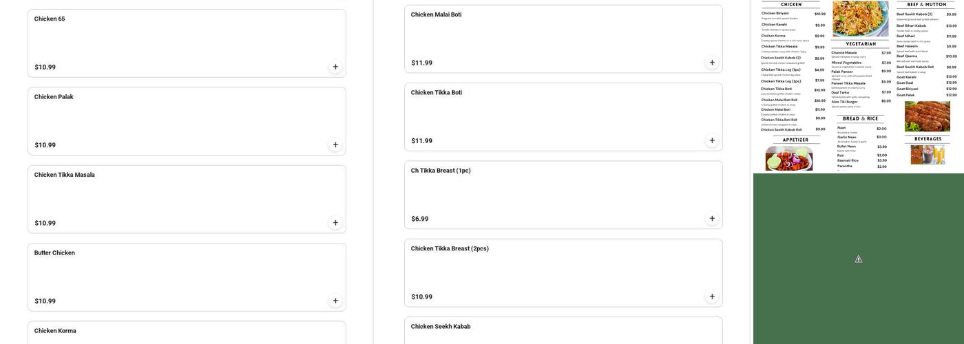Open the Chicken Korma item

(x=187, y=333)
